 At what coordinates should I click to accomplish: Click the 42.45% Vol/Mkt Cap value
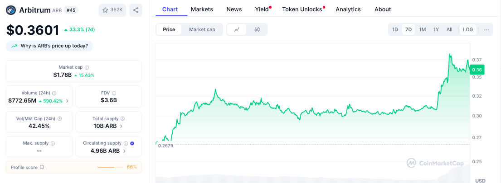click(x=39, y=126)
